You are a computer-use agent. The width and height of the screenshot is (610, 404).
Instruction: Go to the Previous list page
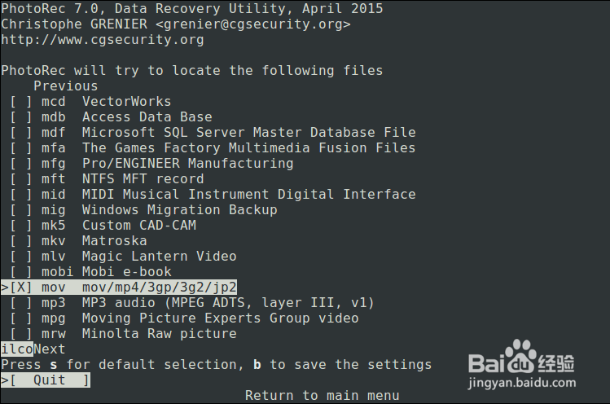pos(65,86)
